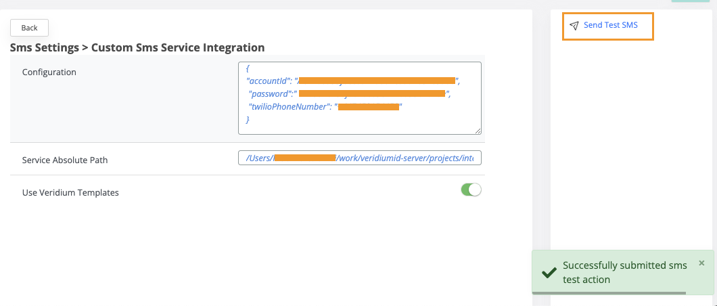Viewport: 717px width, 306px height.
Task: Focus the Service Absolute Path field
Action: point(359,158)
